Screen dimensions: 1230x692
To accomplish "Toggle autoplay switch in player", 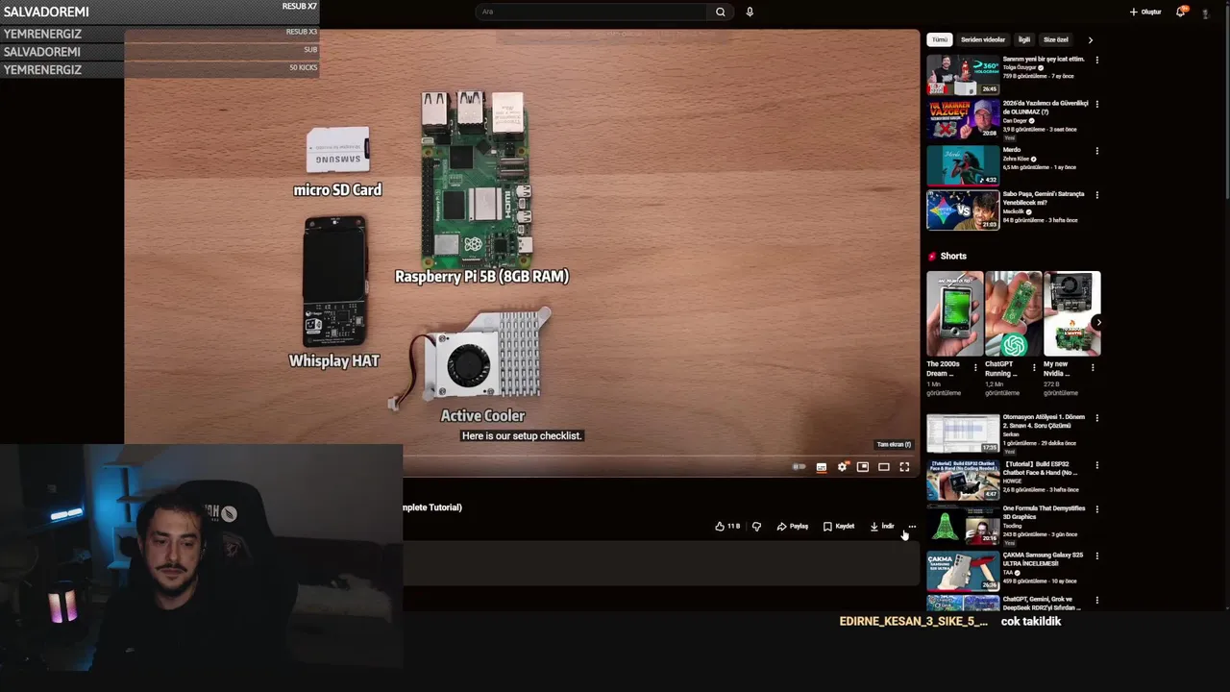I will 799,467.
